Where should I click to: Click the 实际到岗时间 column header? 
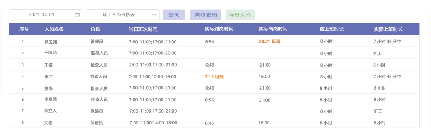[x=219, y=29]
